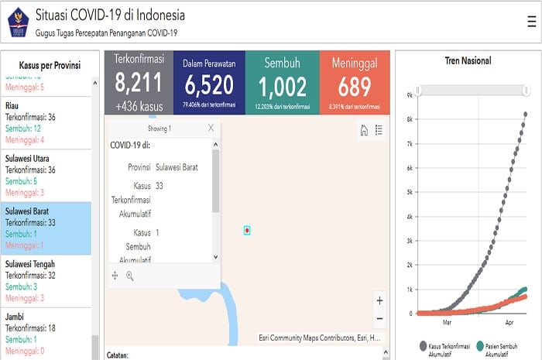The width and height of the screenshot is (542, 360).
Task: Click the pan icon in the popup
Action: [x=115, y=276]
